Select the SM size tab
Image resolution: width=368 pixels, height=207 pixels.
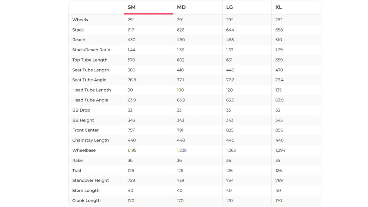pyautogui.click(x=132, y=7)
